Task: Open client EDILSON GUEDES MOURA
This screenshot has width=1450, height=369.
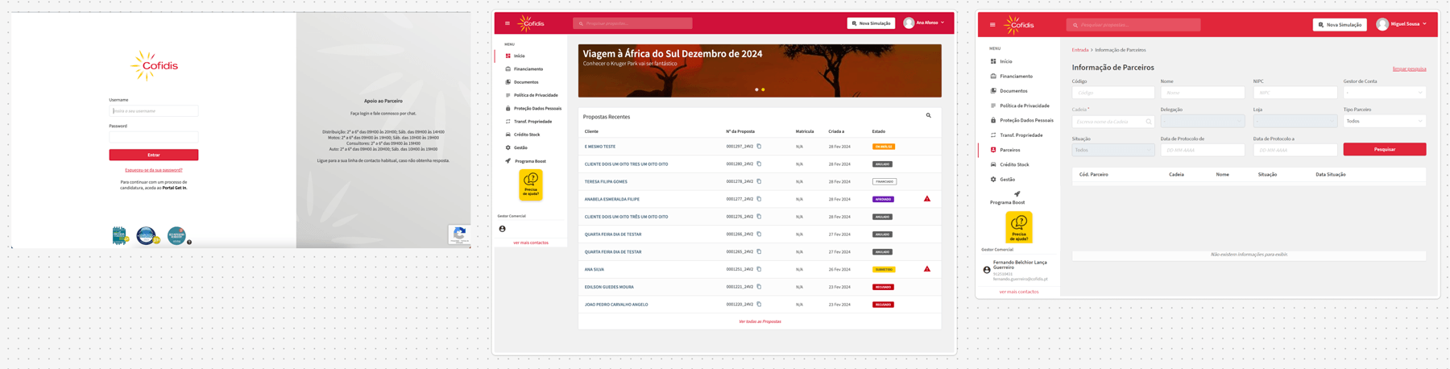Action: (x=609, y=287)
